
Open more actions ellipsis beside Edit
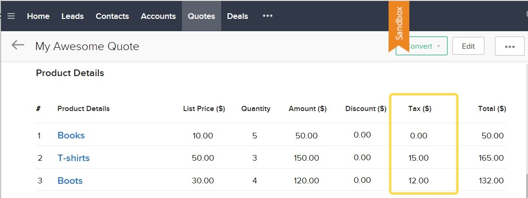(x=510, y=46)
